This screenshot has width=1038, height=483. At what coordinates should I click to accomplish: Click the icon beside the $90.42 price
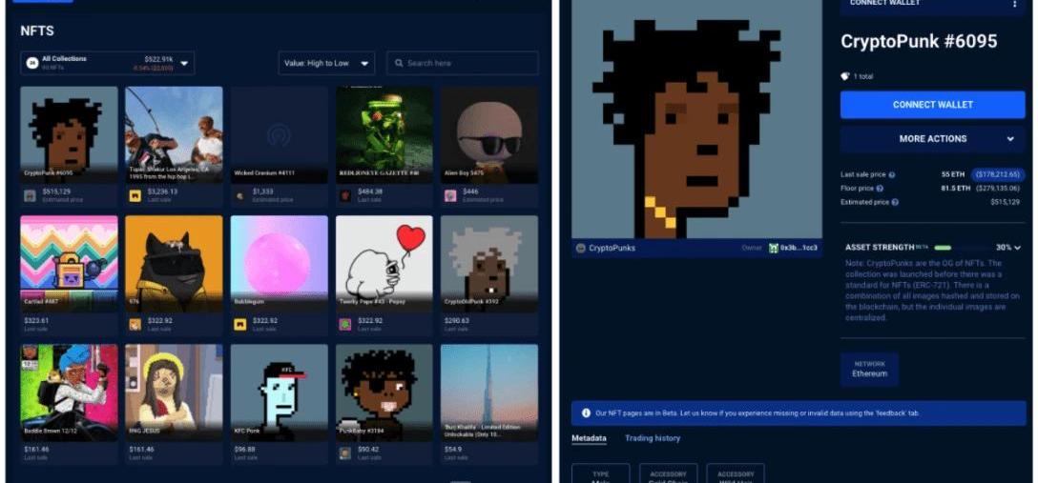coord(345,453)
